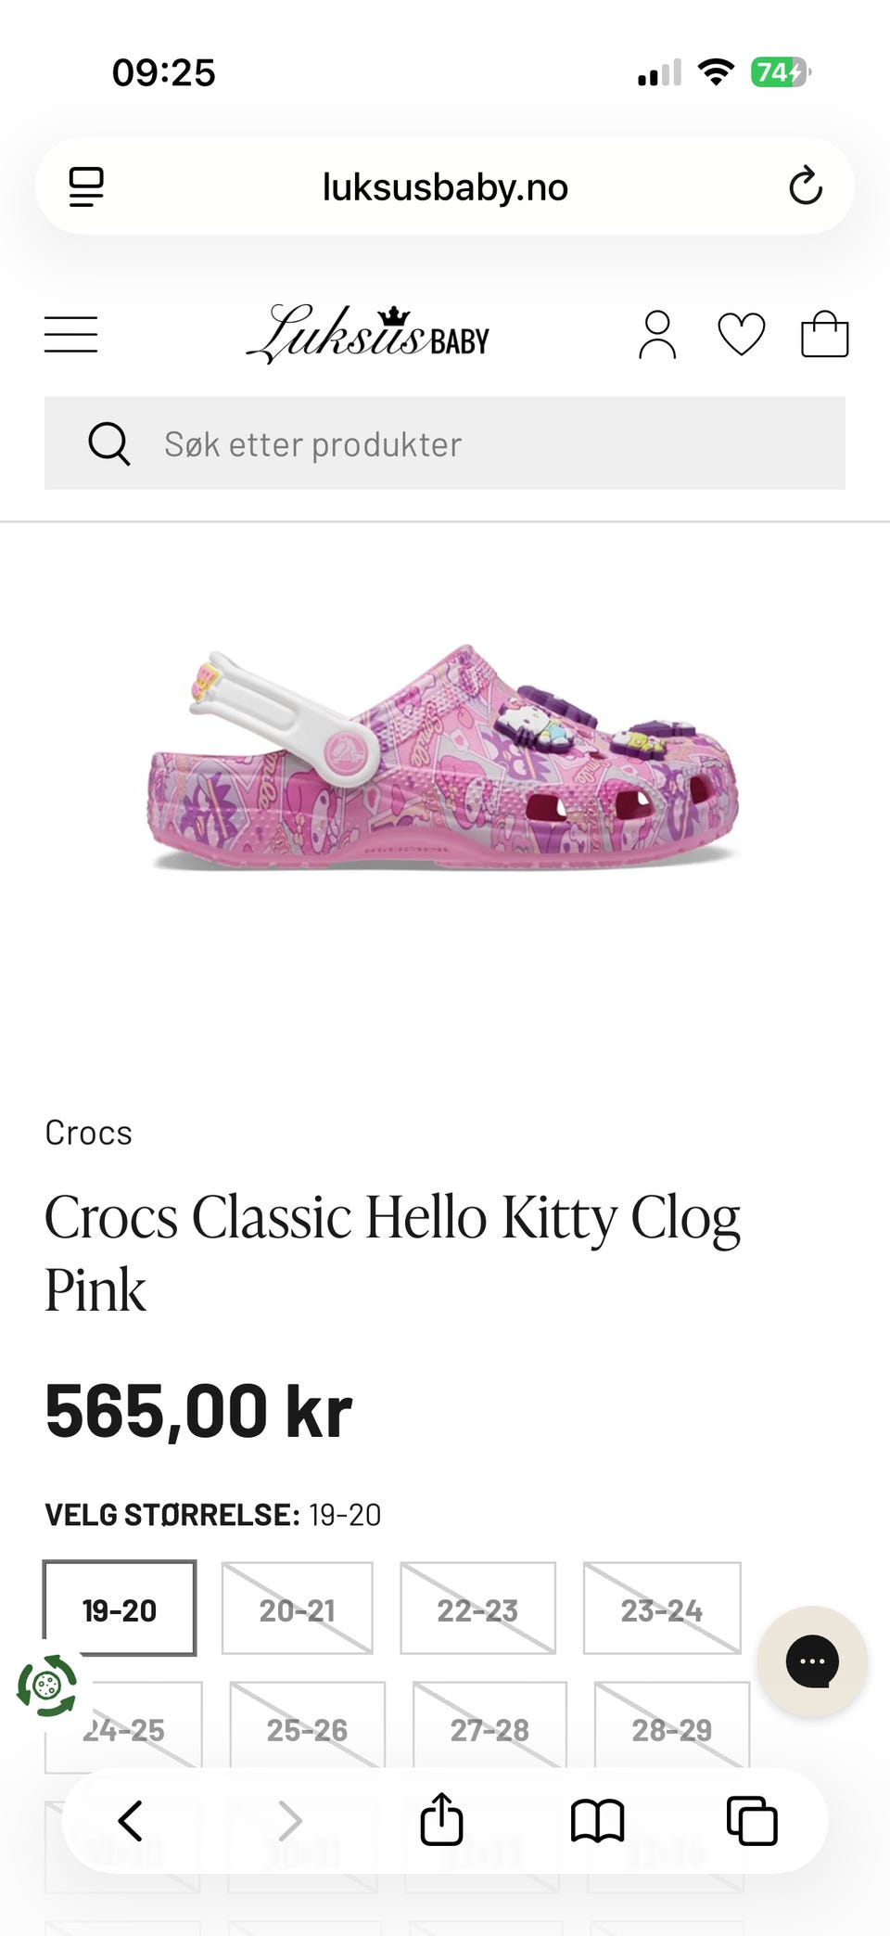Tap the LuksusBaby logo

point(368,334)
